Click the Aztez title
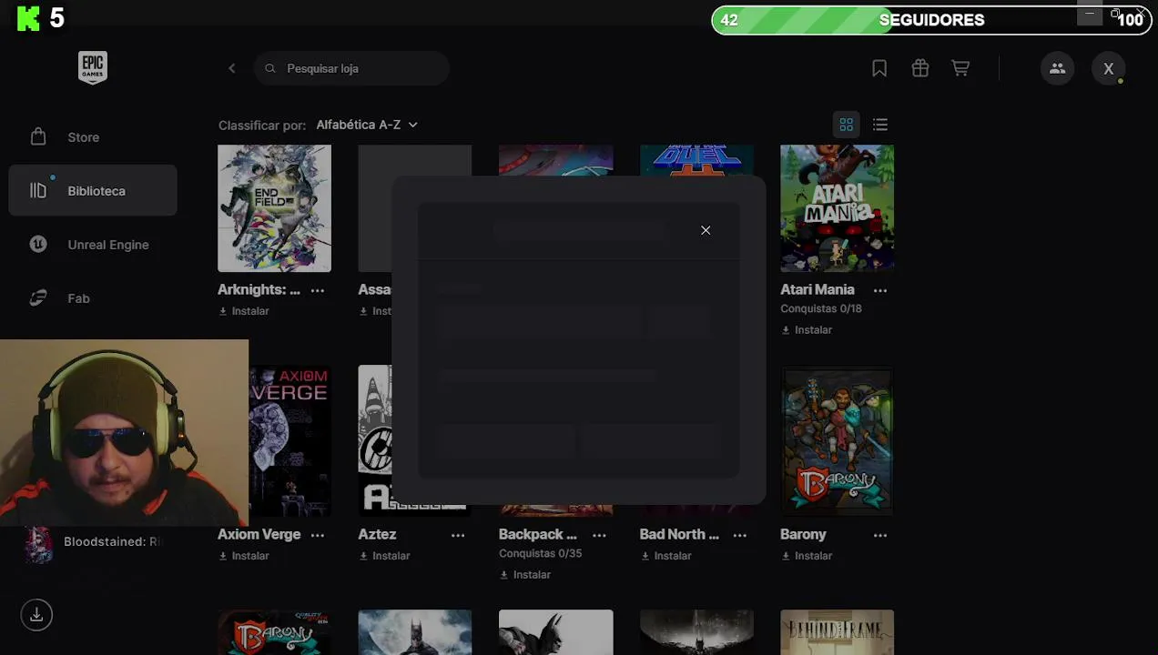 377,534
